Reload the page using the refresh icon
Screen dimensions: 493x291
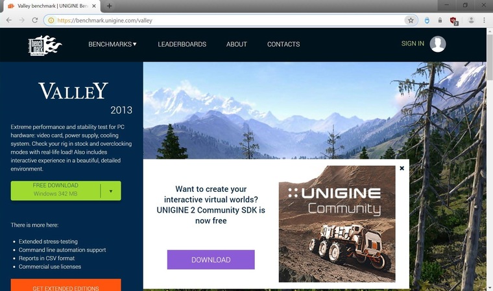tap(35, 21)
